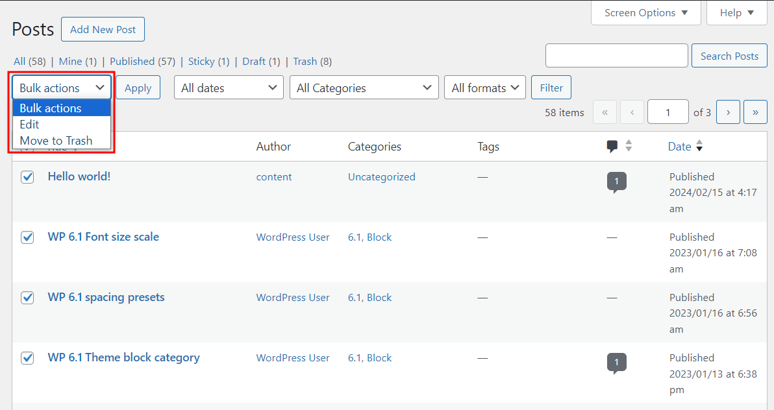Viewport: 774px width, 410px height.
Task: Click the disabled first-page pagination arrow
Action: pos(605,112)
